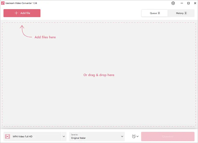Viewport: 198px width, 143px height.
Task: Minimize the Icecream Video Converter window
Action: [x=181, y=3]
